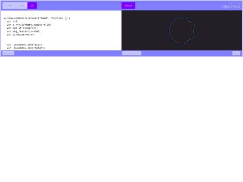Select the JS tab
243x182 pixels.
pyautogui.click(x=32, y=5)
